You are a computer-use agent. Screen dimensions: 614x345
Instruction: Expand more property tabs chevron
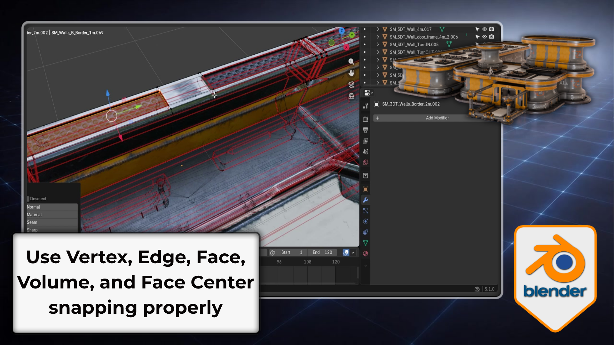[366, 266]
